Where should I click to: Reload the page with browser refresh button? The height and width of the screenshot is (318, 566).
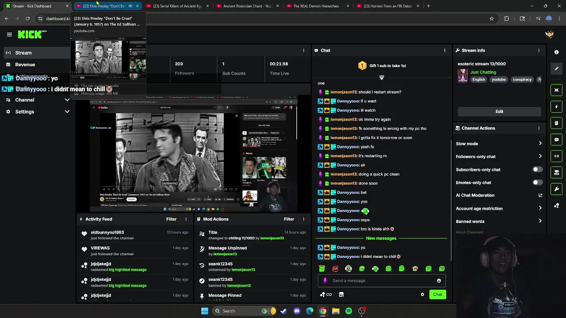click(27, 19)
